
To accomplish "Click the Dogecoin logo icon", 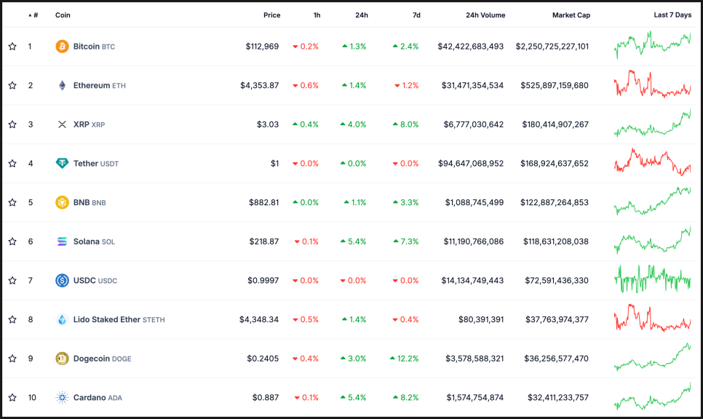I will 62,358.
